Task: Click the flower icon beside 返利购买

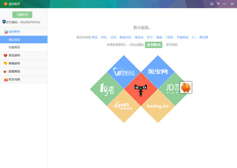Action: (6, 32)
